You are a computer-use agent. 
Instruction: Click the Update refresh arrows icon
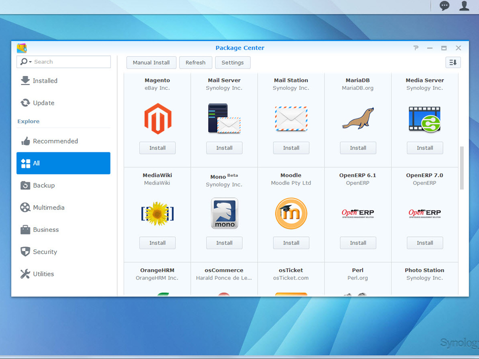click(x=25, y=103)
